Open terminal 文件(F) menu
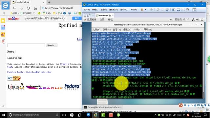The image size is (210, 118). tap(96, 30)
